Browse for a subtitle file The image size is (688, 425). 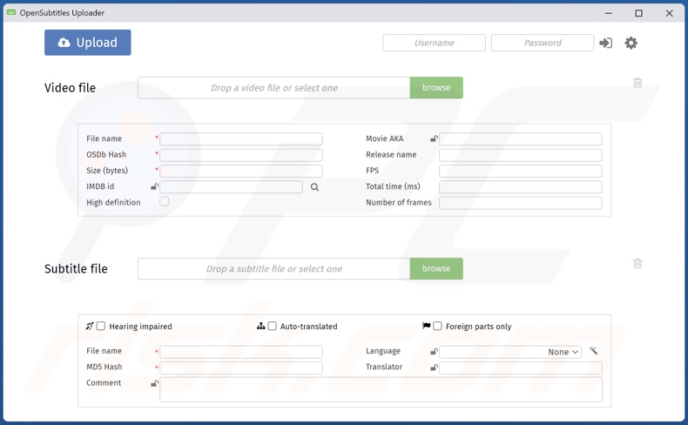click(x=436, y=268)
